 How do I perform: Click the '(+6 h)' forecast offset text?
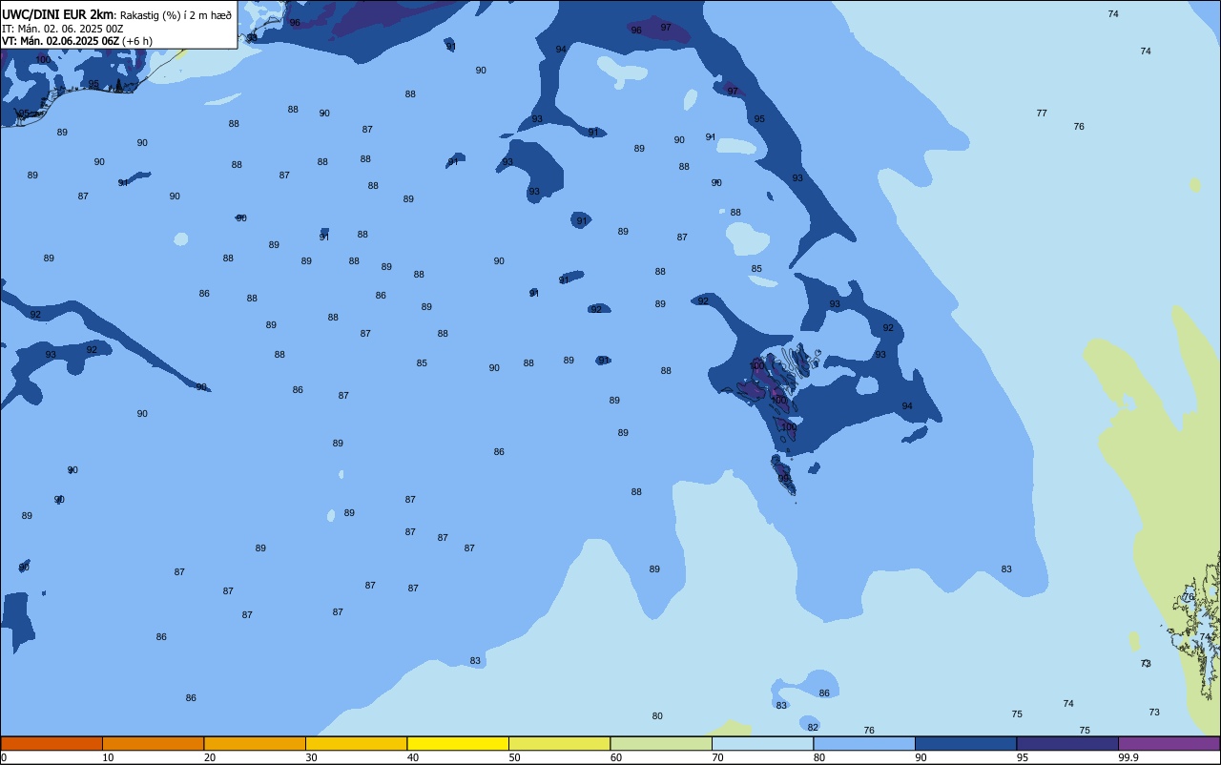tap(137, 41)
